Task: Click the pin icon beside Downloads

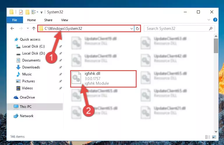Action: coord(61,67)
